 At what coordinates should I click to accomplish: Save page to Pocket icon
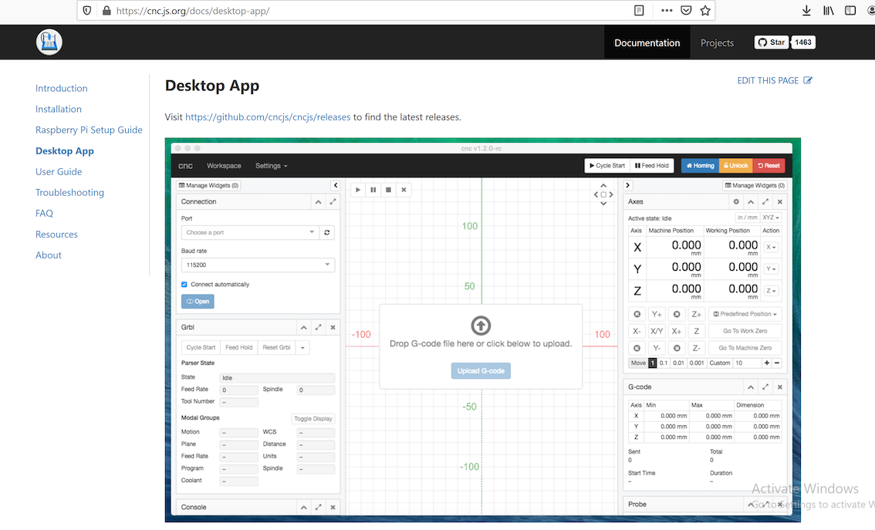[x=687, y=11]
